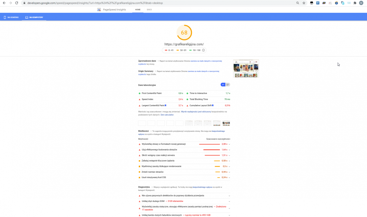Expand 'Unikaj zbyt dużego DOM' row
The height and width of the screenshot is (217, 367).
click(184, 201)
